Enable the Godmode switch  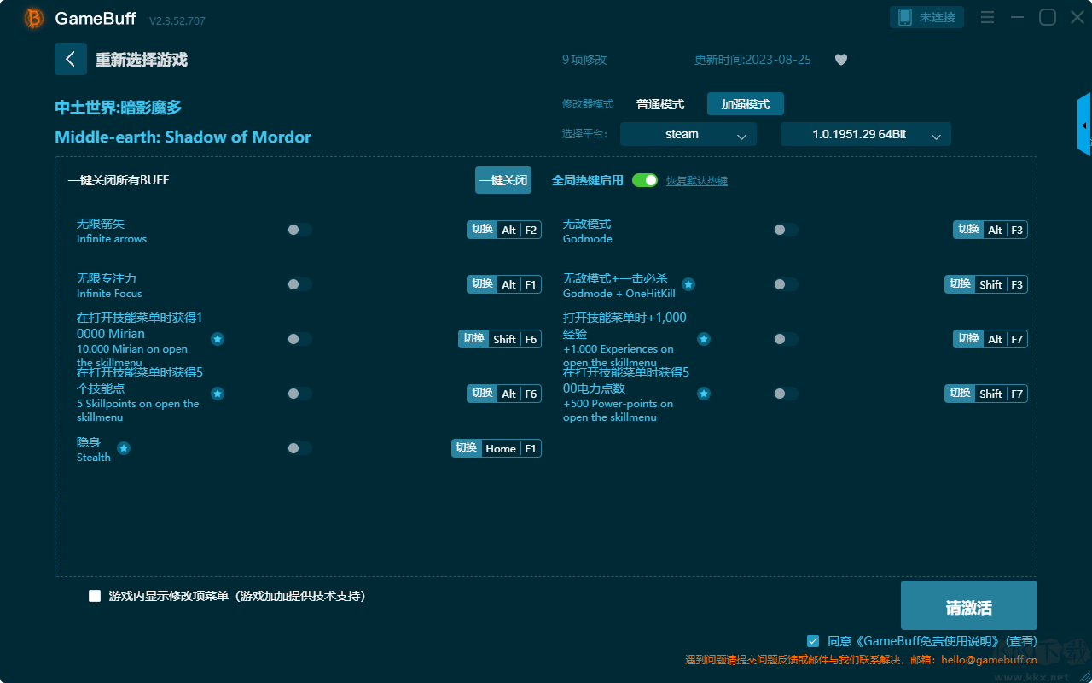786,230
